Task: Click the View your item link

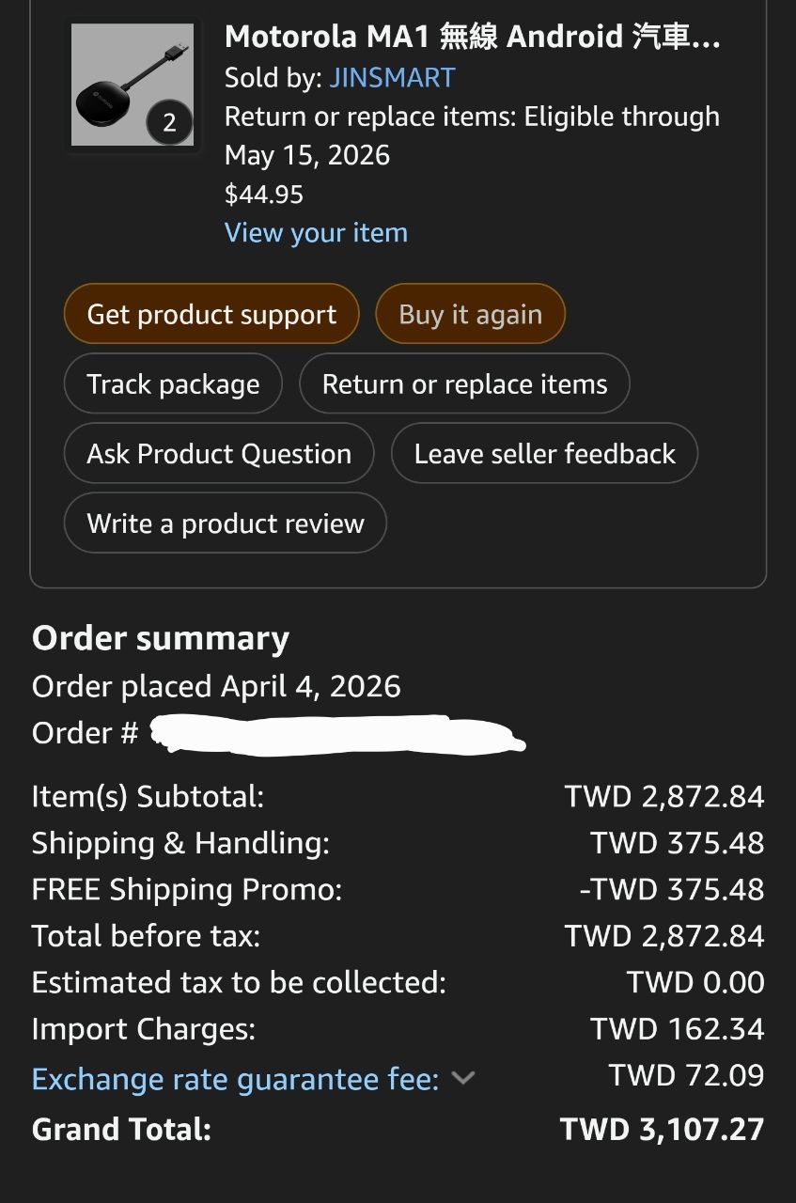Action: tap(316, 233)
